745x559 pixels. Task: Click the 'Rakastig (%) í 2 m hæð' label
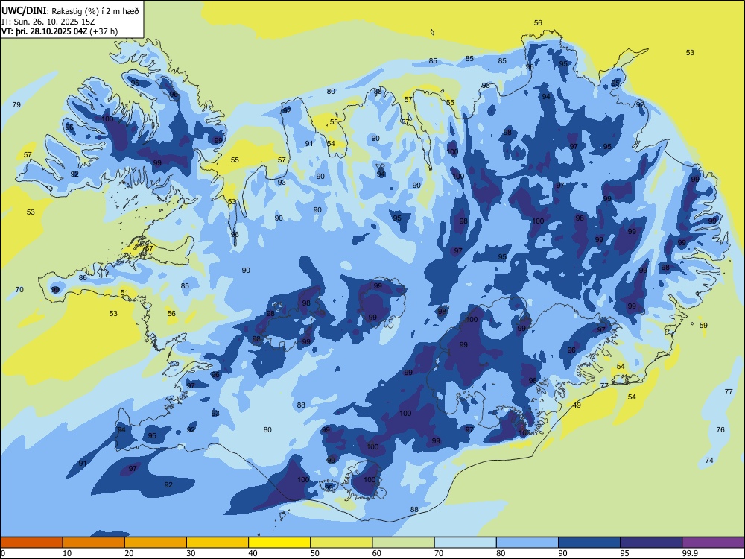click(95, 11)
